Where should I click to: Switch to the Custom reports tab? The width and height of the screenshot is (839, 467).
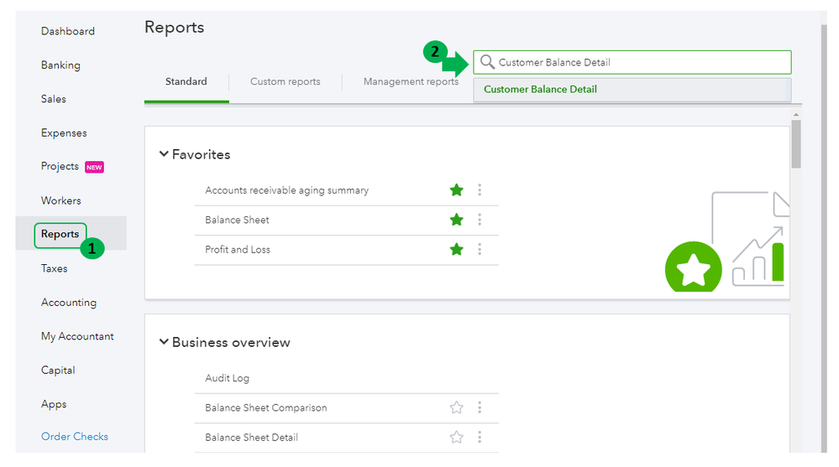(x=285, y=81)
